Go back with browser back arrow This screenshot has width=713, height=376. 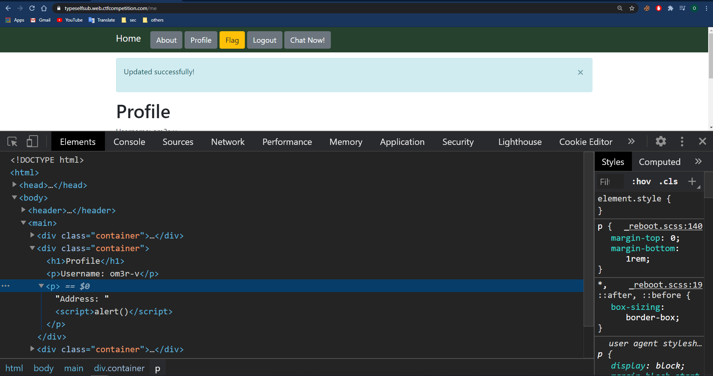pyautogui.click(x=8, y=8)
